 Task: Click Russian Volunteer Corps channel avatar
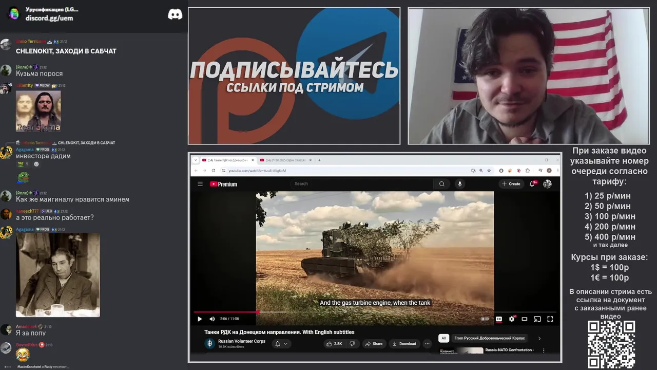coord(209,344)
